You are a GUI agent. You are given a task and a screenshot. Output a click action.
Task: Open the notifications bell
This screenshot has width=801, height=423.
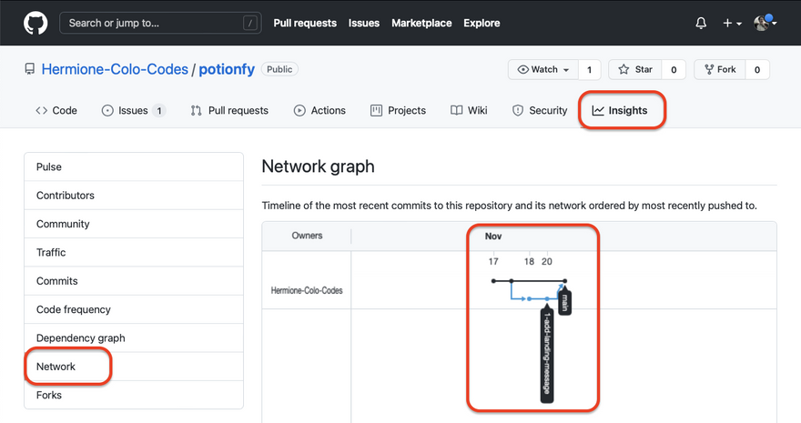[701, 24]
